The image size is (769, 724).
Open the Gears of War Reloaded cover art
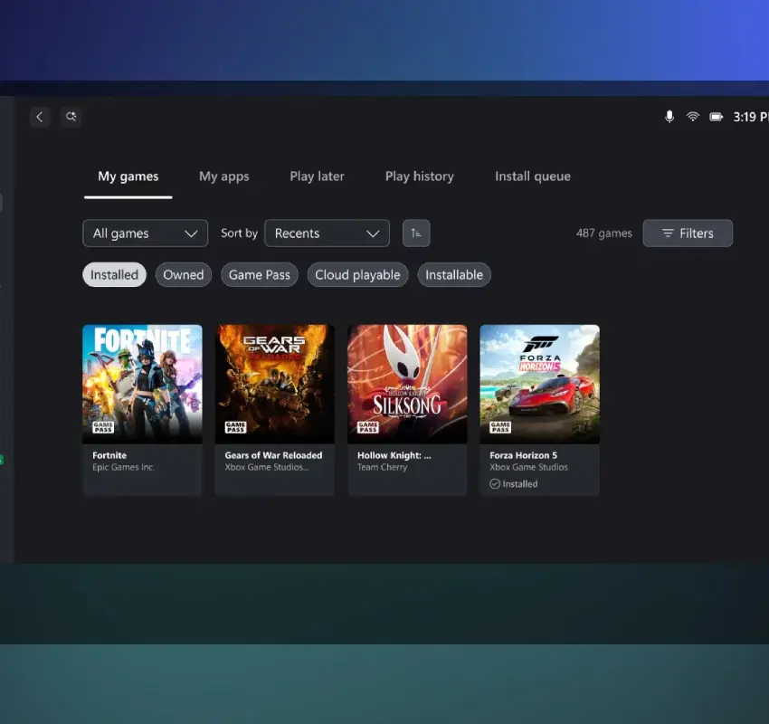(x=275, y=384)
